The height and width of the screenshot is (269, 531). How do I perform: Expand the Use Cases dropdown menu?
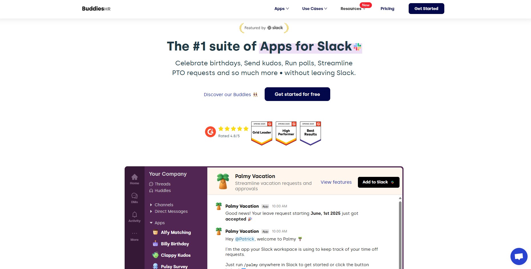pyautogui.click(x=315, y=9)
